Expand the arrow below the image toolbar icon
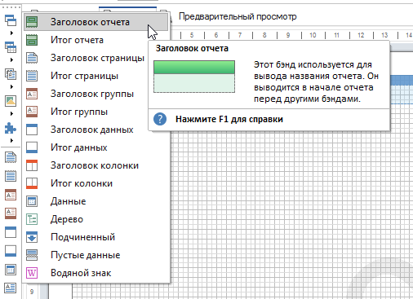This screenshot has height=299, width=413. (11, 113)
